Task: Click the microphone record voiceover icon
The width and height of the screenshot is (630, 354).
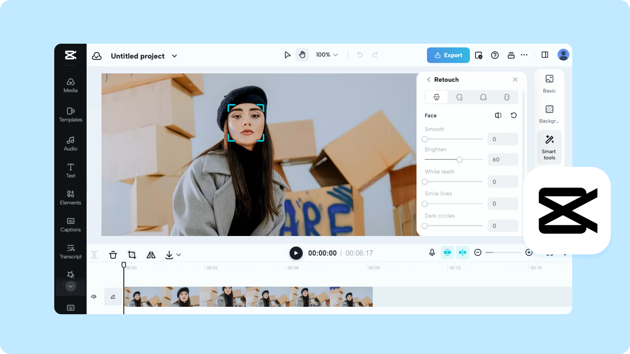Action: [x=432, y=253]
